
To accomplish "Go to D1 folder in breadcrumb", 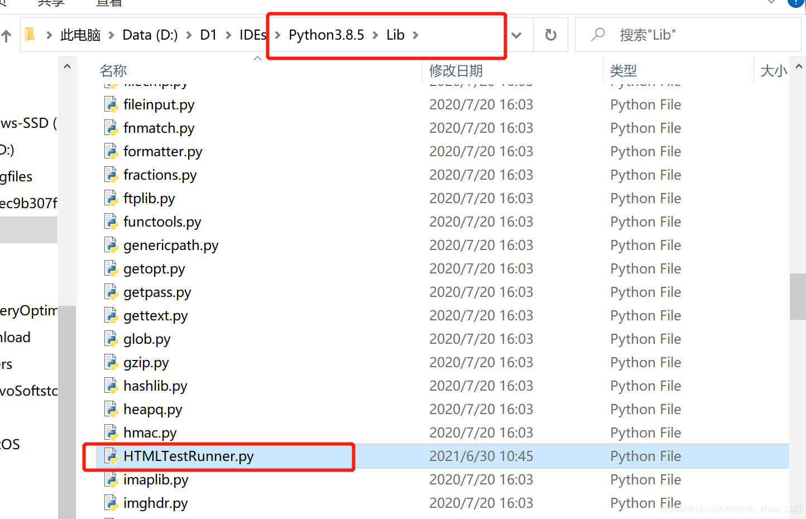I will [208, 35].
